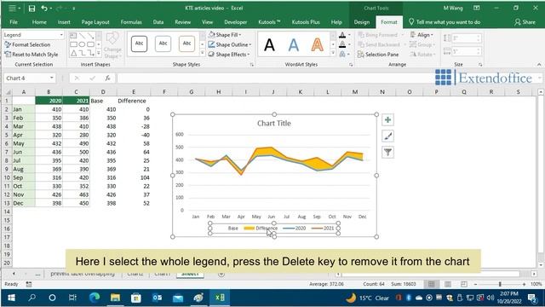The width and height of the screenshot is (545, 307).
Task: Click the Undo arrow icon
Action: click(44, 8)
